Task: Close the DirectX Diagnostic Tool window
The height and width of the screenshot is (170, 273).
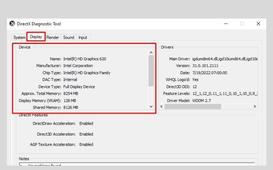Action: [x=258, y=23]
